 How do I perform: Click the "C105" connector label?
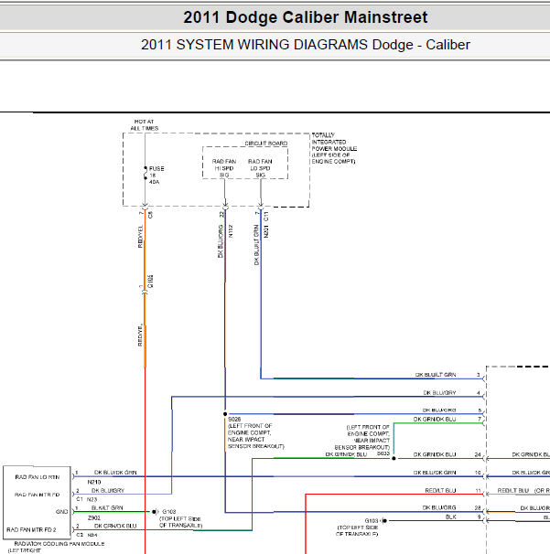pos(150,282)
